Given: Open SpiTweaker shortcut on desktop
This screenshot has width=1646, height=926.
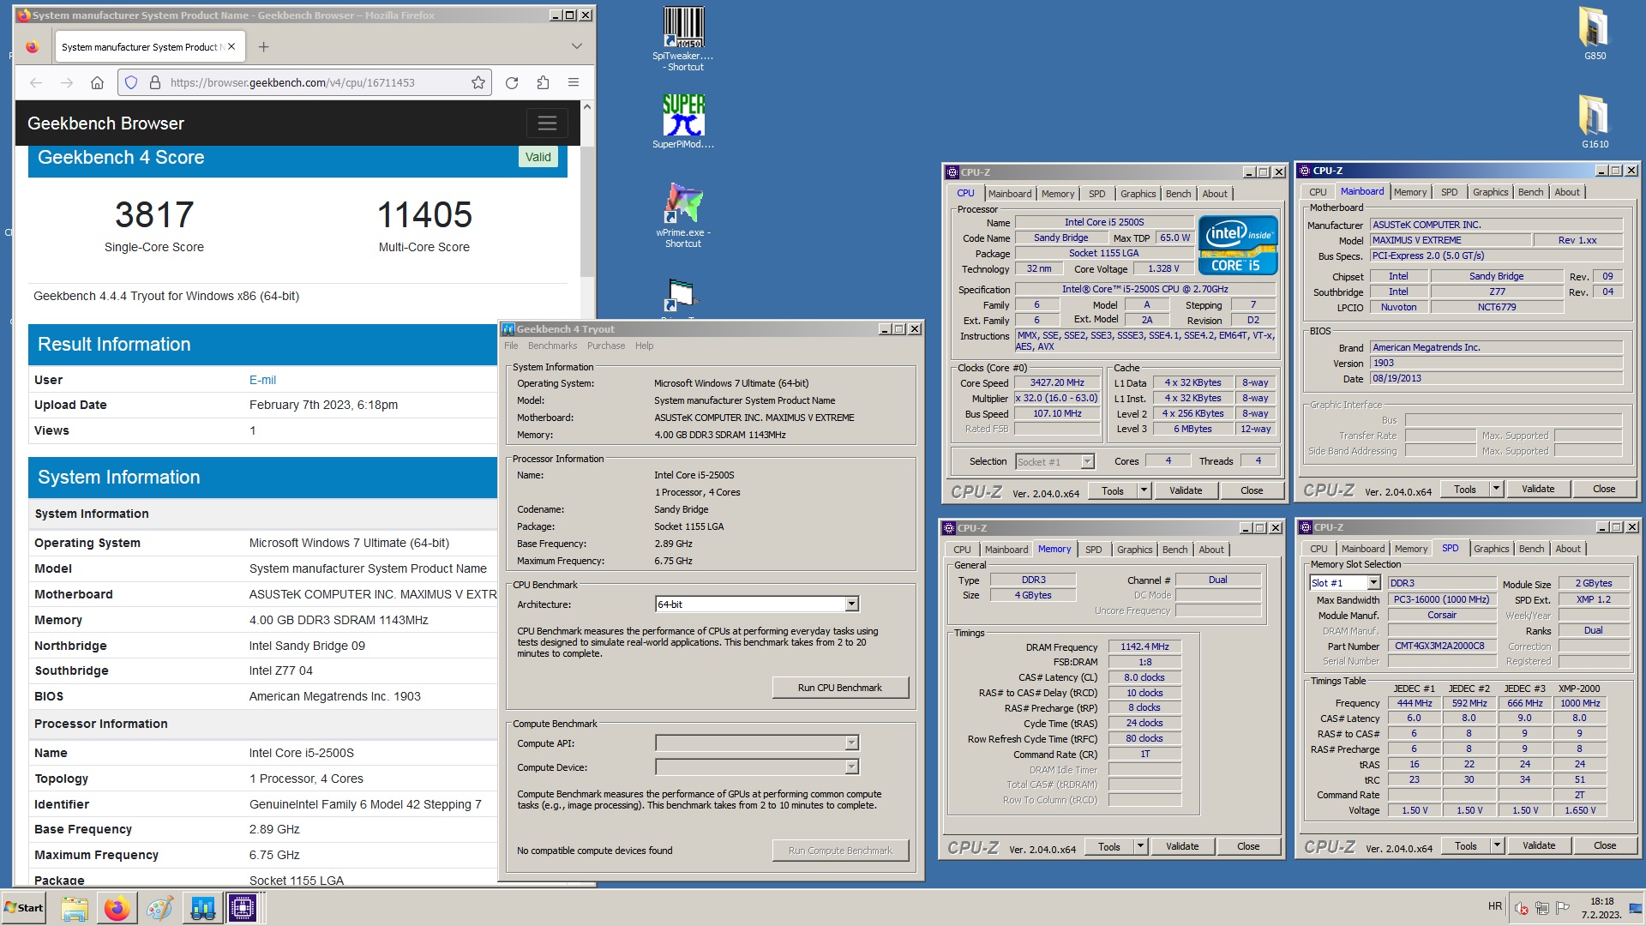Looking at the screenshot, I should click(683, 38).
